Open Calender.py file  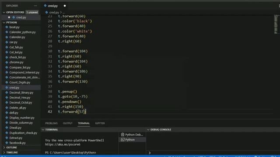(17, 37)
